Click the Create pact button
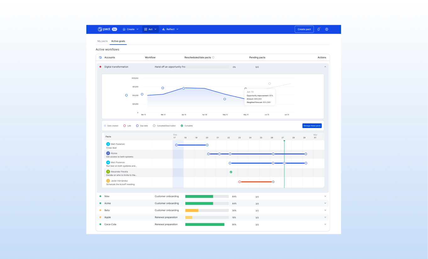428x259 pixels. pos(304,29)
